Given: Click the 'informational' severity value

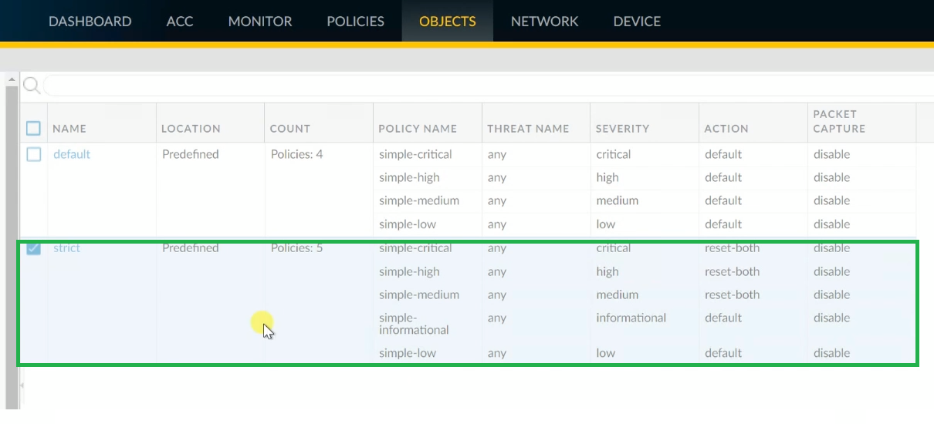Looking at the screenshot, I should [631, 318].
